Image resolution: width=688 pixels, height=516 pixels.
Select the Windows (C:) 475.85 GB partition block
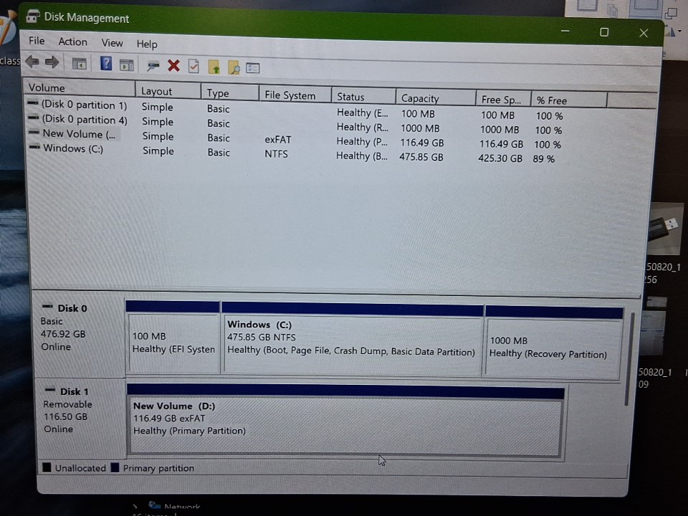(353, 339)
